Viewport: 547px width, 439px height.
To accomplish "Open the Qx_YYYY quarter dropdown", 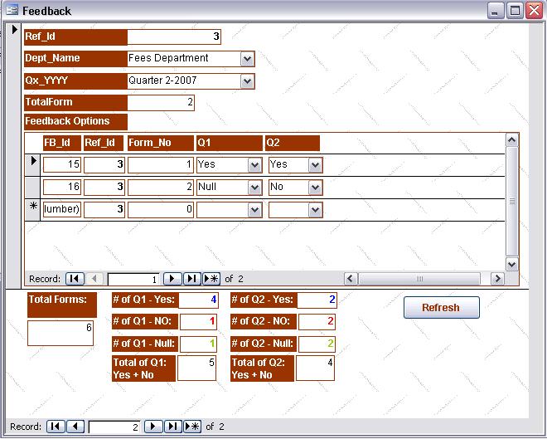I will click(247, 81).
